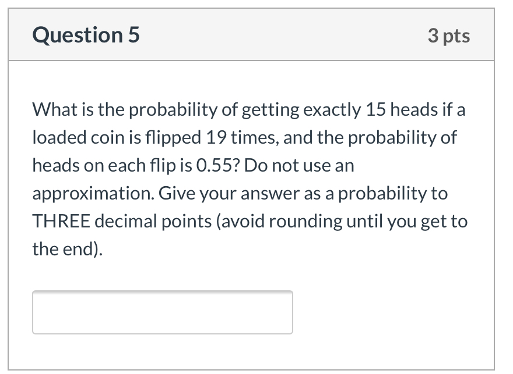Click the points indicator

coord(449,36)
